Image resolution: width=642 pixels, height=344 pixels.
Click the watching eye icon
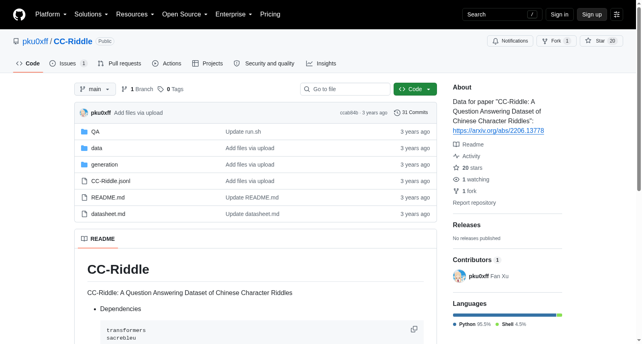(x=456, y=179)
